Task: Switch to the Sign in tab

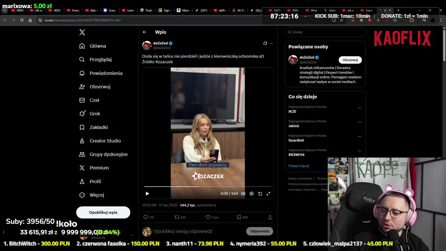Action: coord(164,10)
